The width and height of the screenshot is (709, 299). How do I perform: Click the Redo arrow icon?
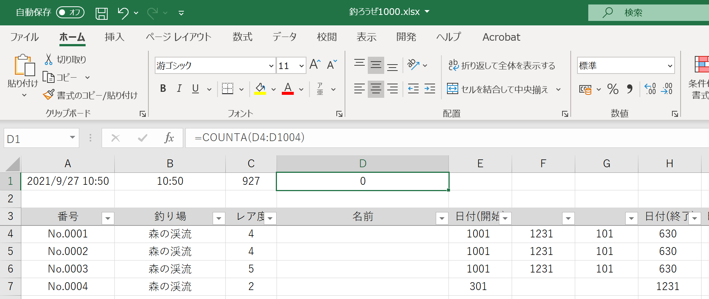[152, 13]
